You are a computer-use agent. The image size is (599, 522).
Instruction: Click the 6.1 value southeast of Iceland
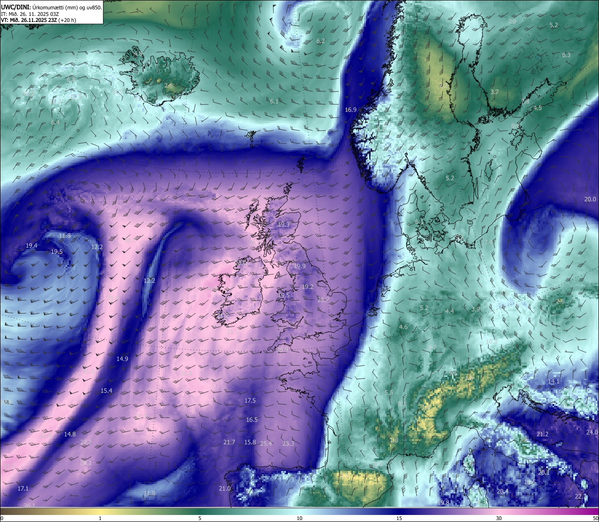[x=274, y=102]
